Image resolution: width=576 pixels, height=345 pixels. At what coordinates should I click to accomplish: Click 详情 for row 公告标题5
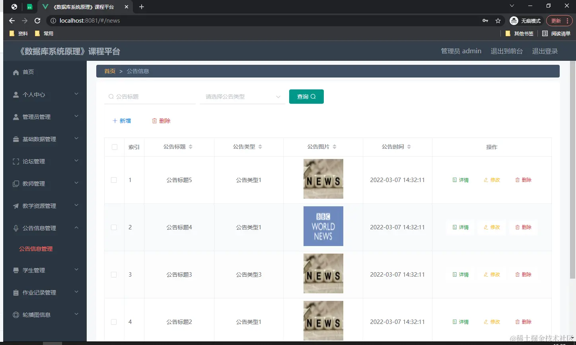461,180
